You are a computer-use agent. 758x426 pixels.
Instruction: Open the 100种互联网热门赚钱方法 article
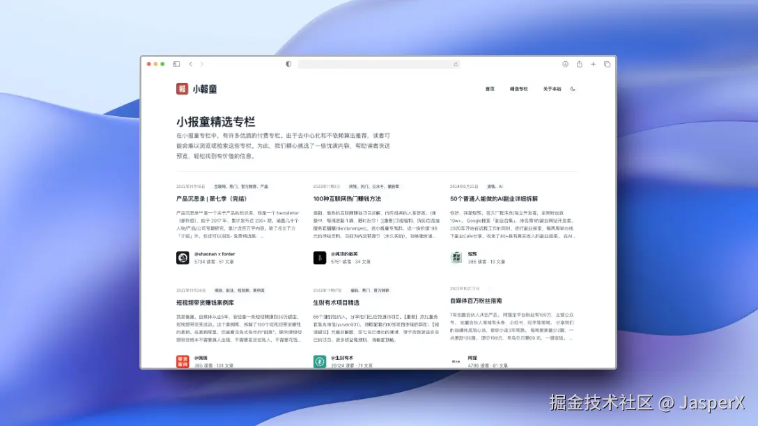[348, 198]
